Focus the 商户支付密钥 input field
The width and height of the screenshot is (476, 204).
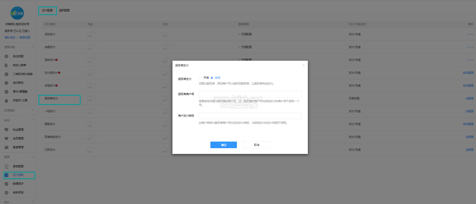tap(250, 116)
